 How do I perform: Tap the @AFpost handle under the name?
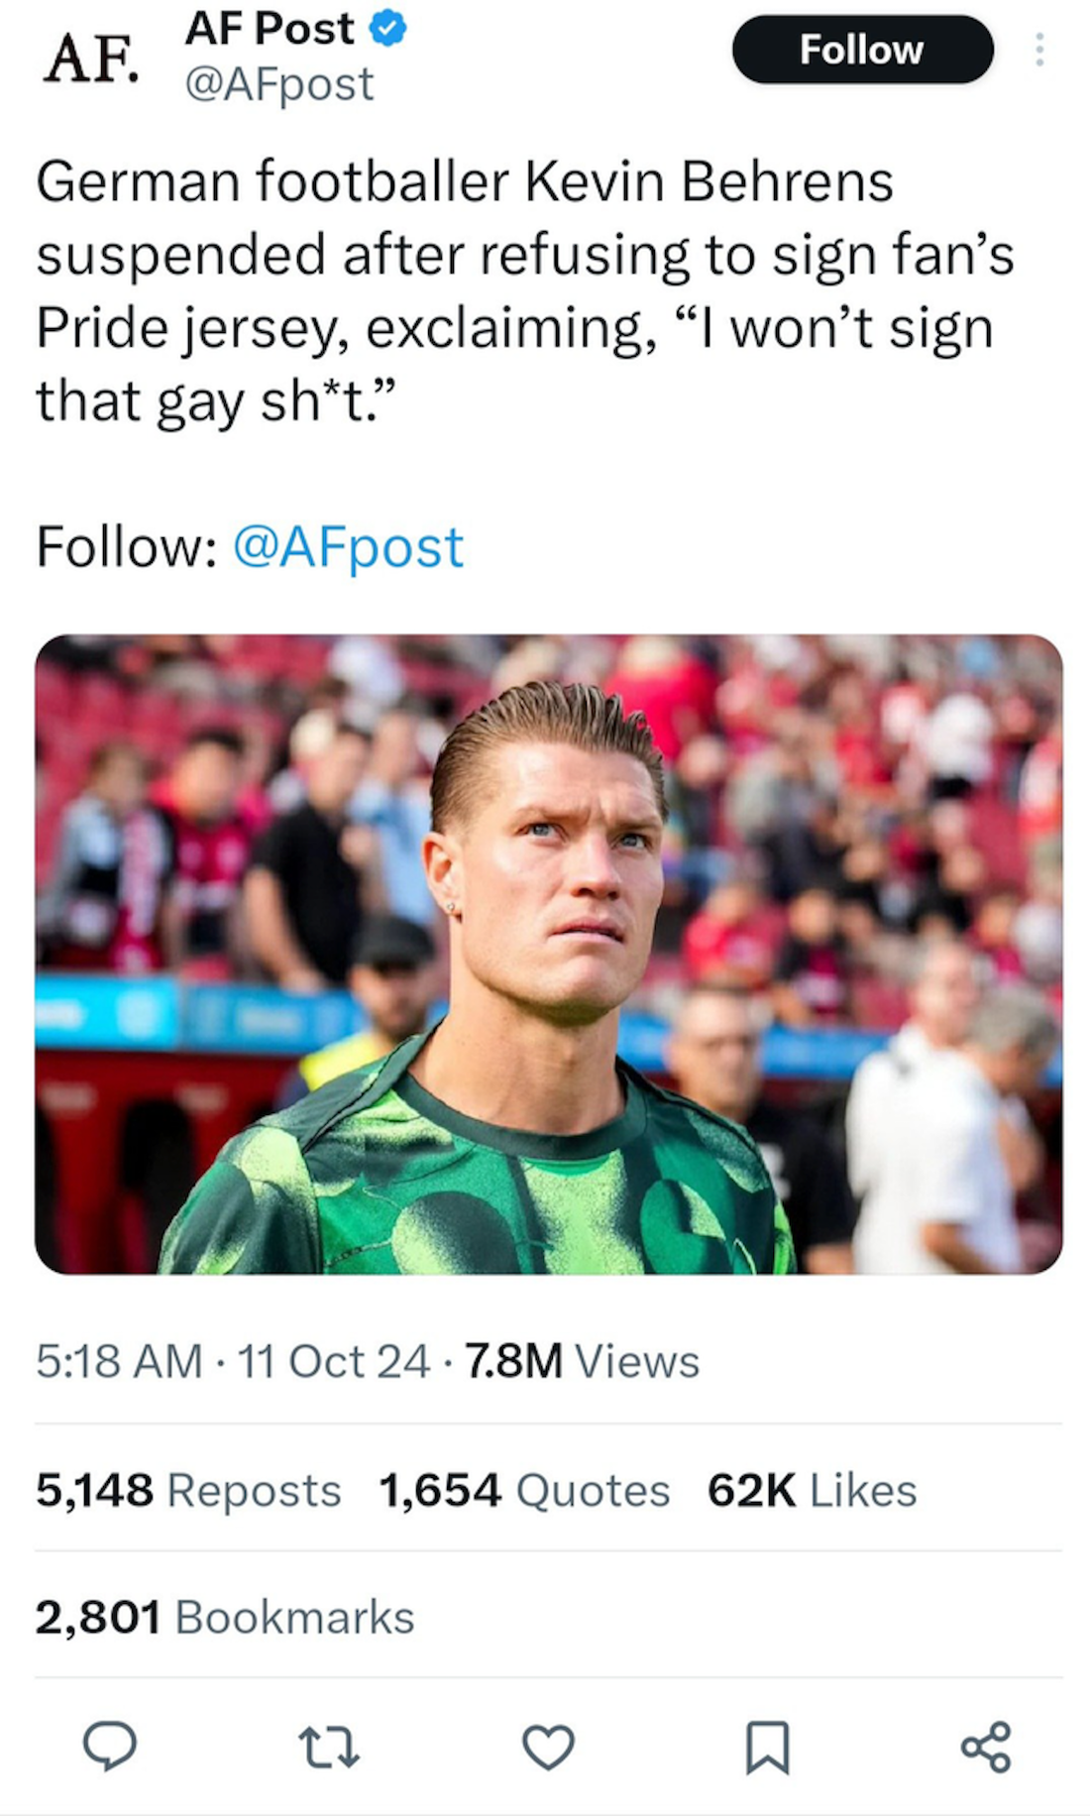pyautogui.click(x=279, y=84)
